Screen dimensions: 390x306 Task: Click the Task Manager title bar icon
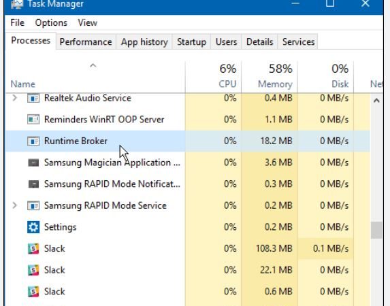pyautogui.click(x=17, y=3)
